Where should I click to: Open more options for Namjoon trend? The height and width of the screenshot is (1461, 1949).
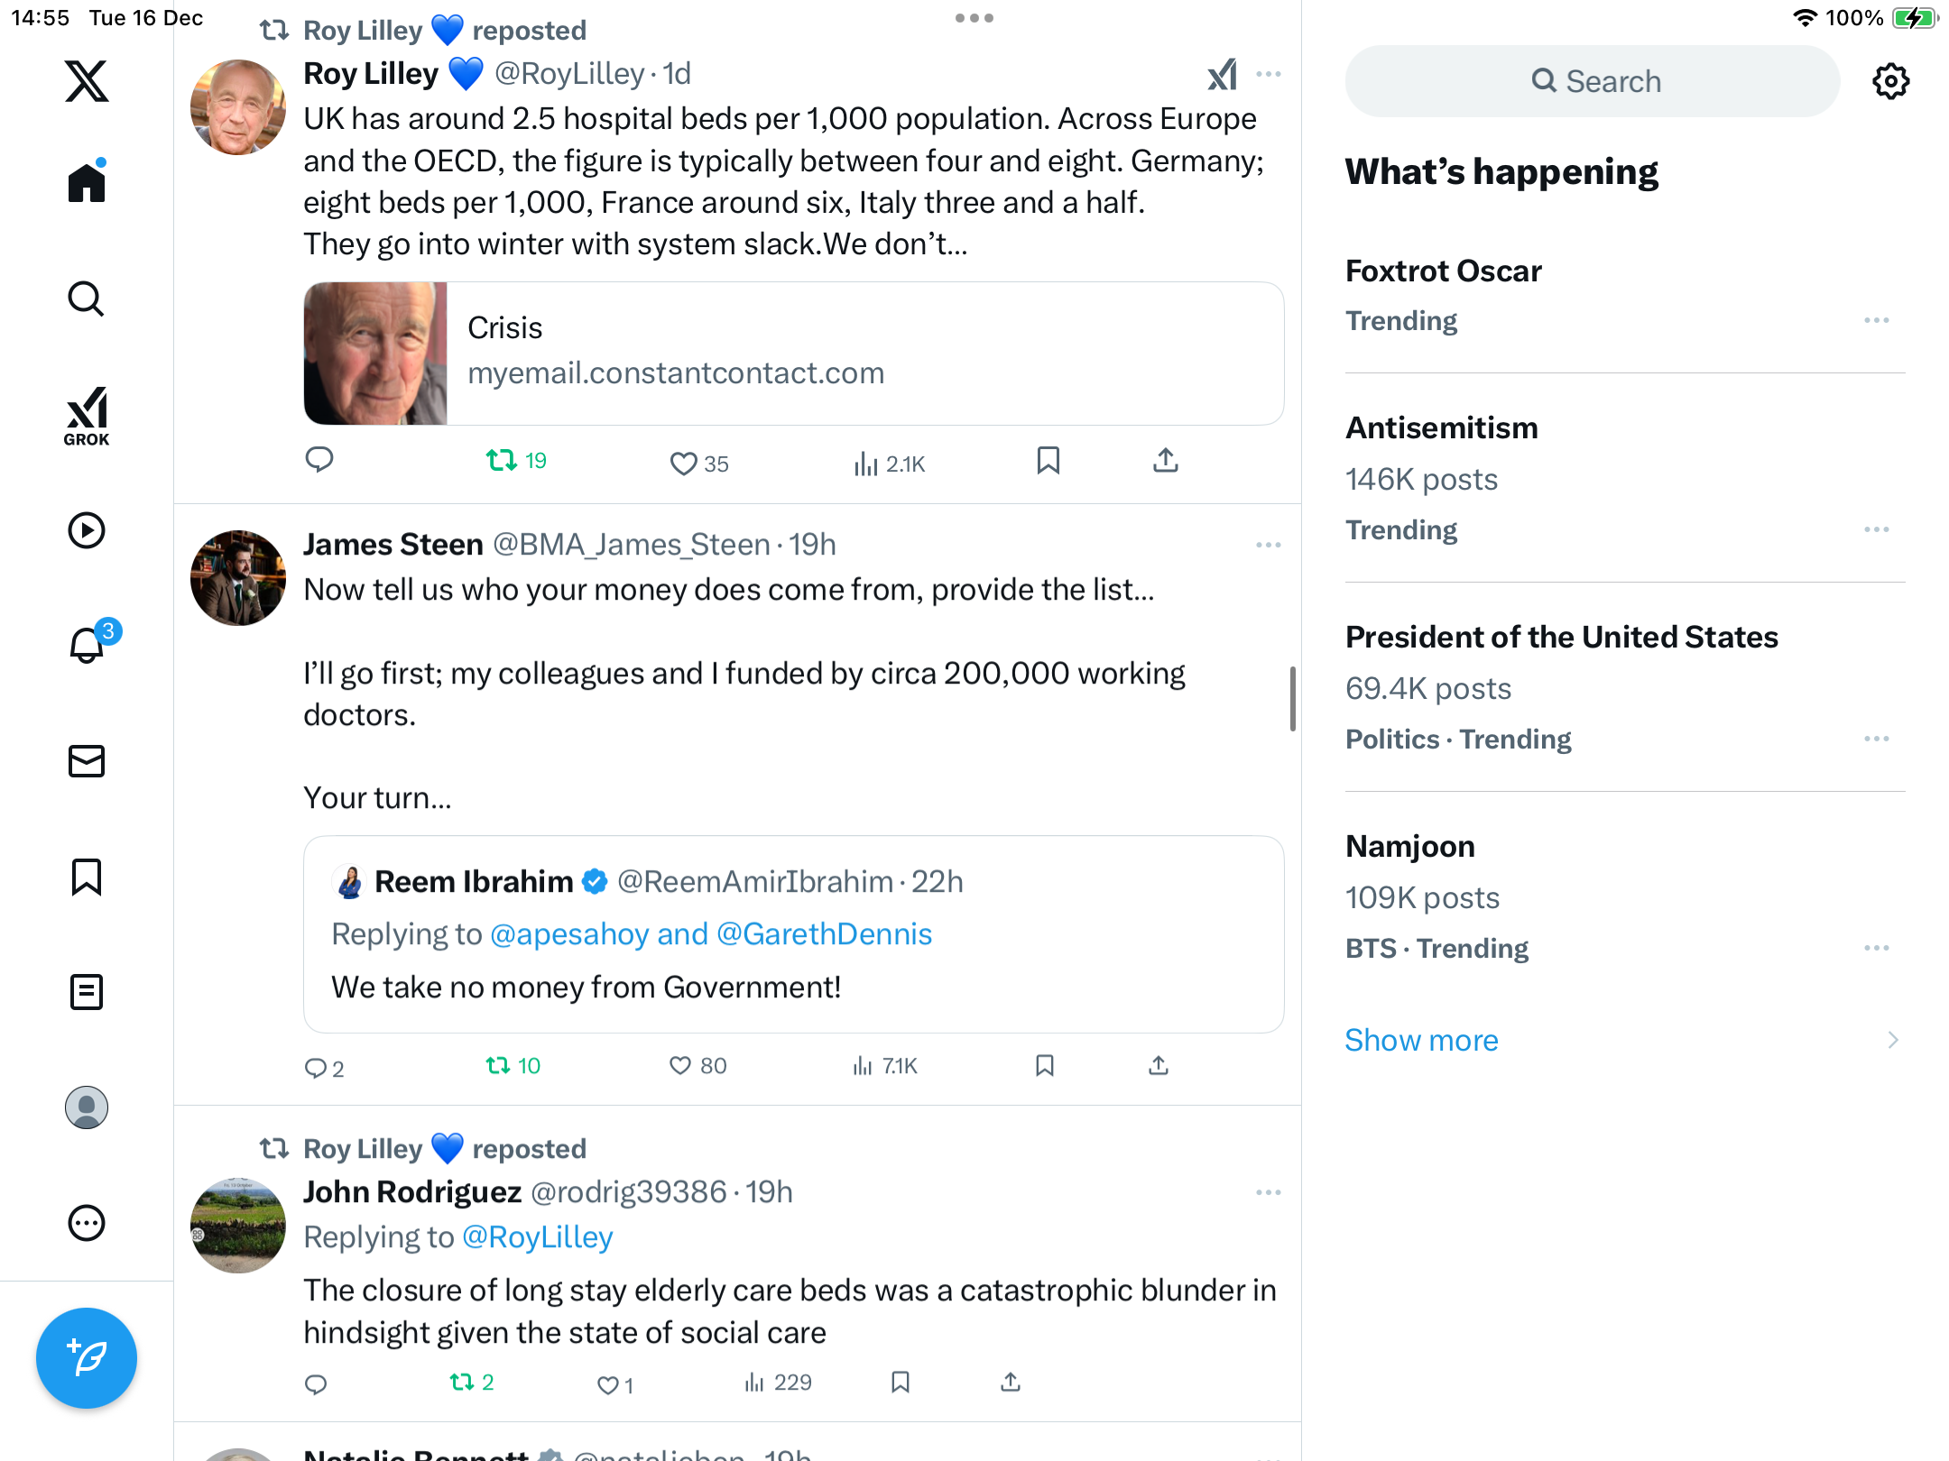pos(1876,948)
